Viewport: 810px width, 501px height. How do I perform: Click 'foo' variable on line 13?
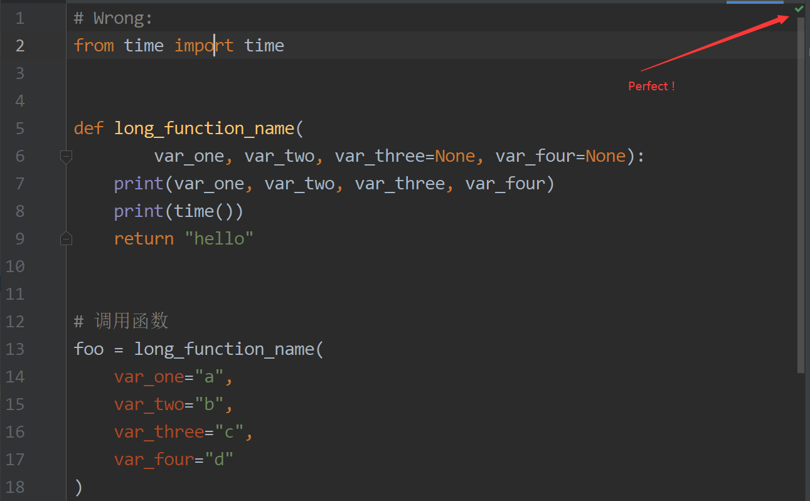(x=88, y=349)
